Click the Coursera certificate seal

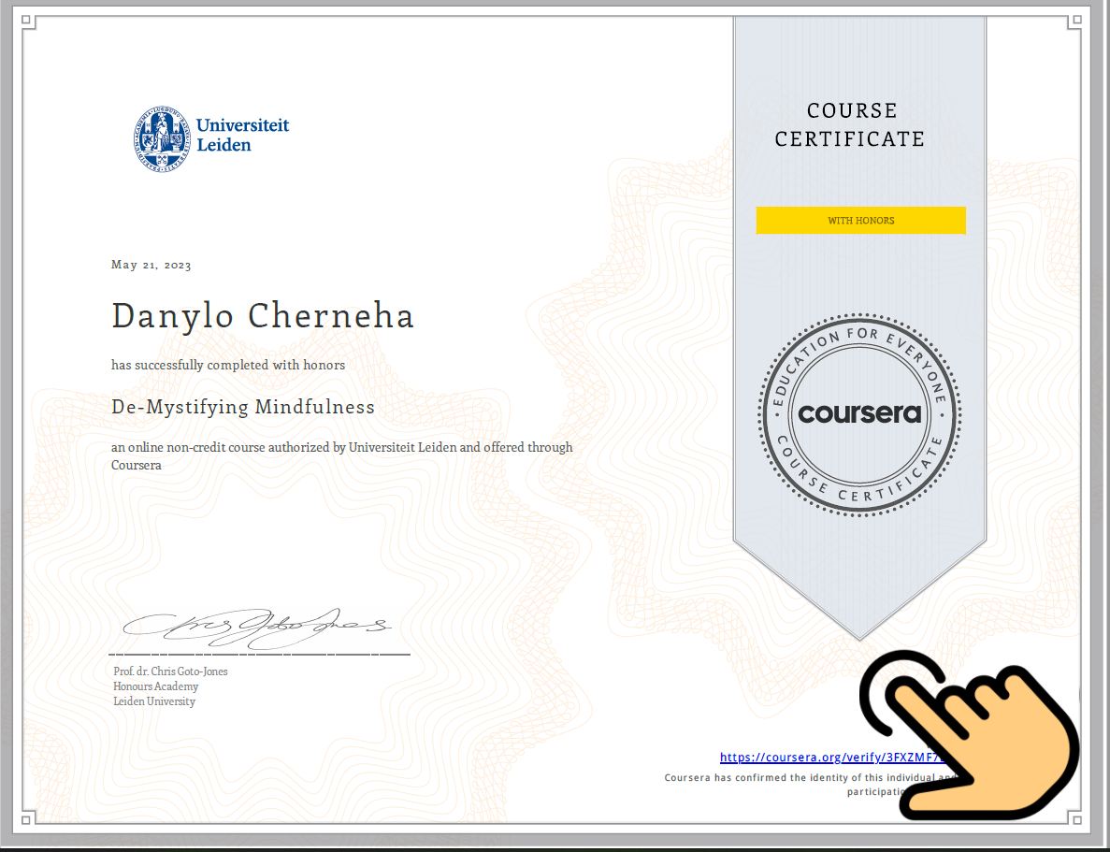859,414
